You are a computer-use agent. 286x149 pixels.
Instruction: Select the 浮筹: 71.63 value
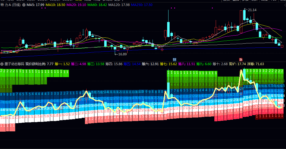[x=256, y=64]
